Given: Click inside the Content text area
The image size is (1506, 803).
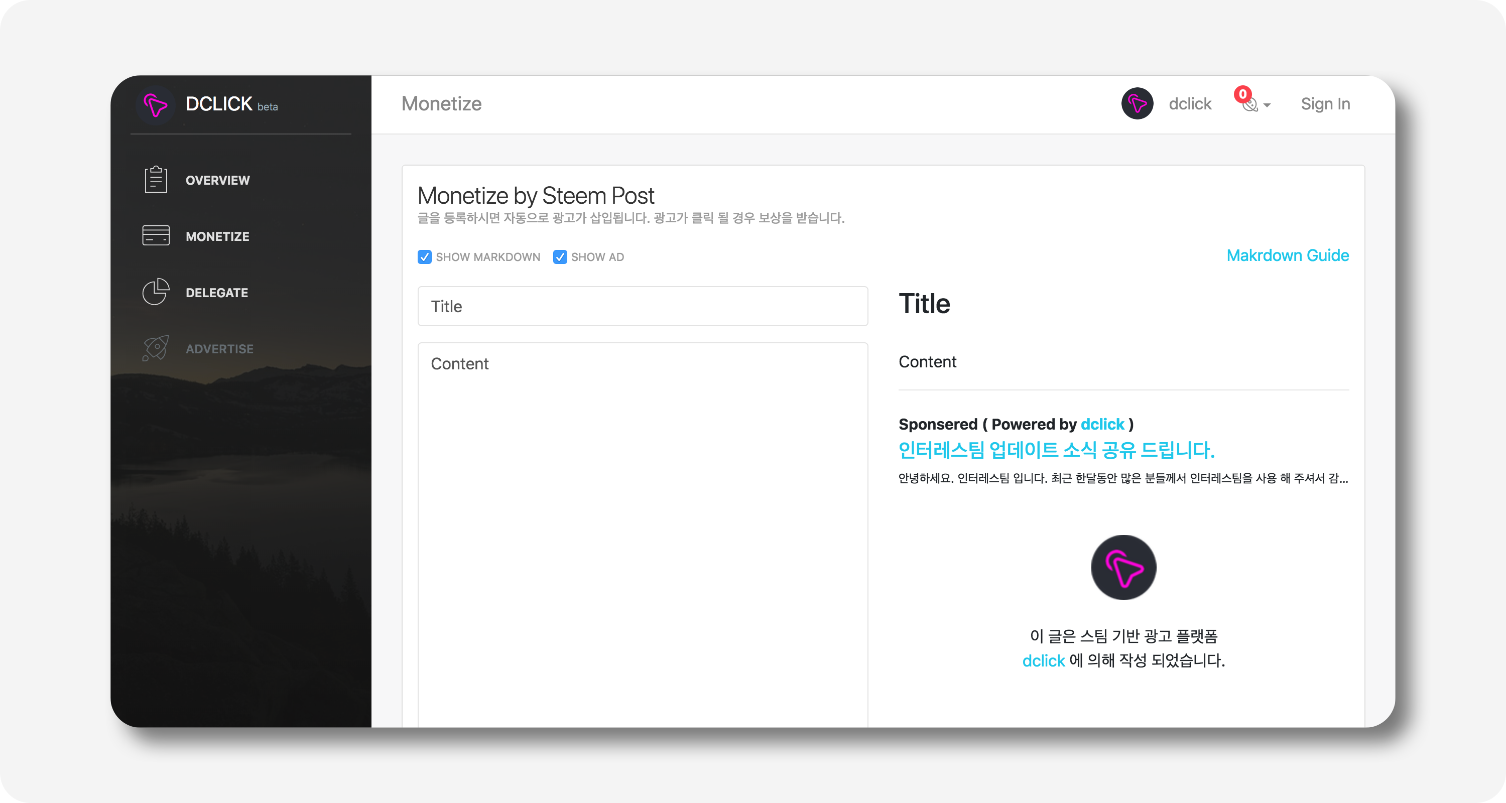Looking at the screenshot, I should [642, 526].
